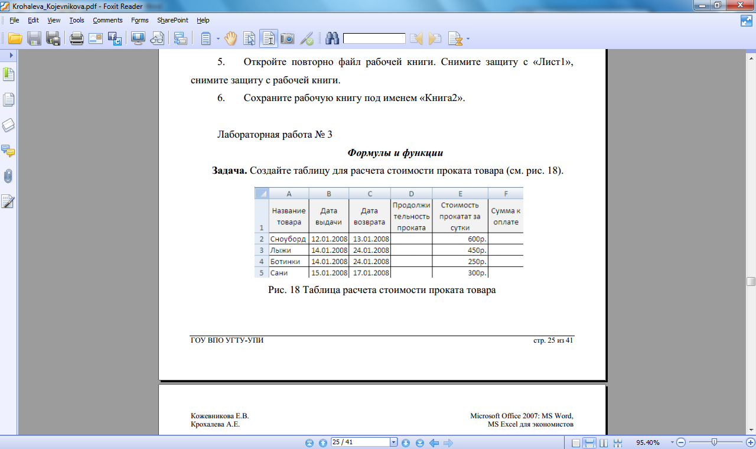
Task: Switch to Continuous Facing layout
Action: point(618,443)
